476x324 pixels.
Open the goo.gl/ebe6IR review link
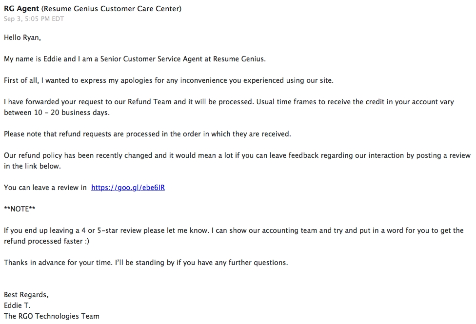(x=128, y=188)
